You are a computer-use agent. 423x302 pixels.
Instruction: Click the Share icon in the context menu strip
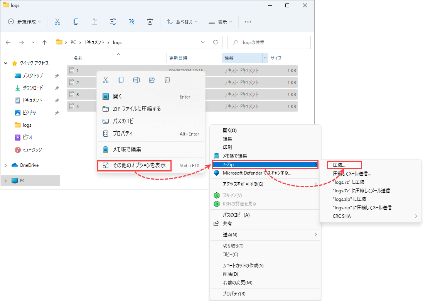coord(152,80)
